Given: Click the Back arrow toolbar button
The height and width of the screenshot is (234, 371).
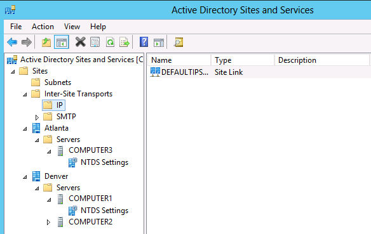Looking at the screenshot, I should (x=12, y=42).
